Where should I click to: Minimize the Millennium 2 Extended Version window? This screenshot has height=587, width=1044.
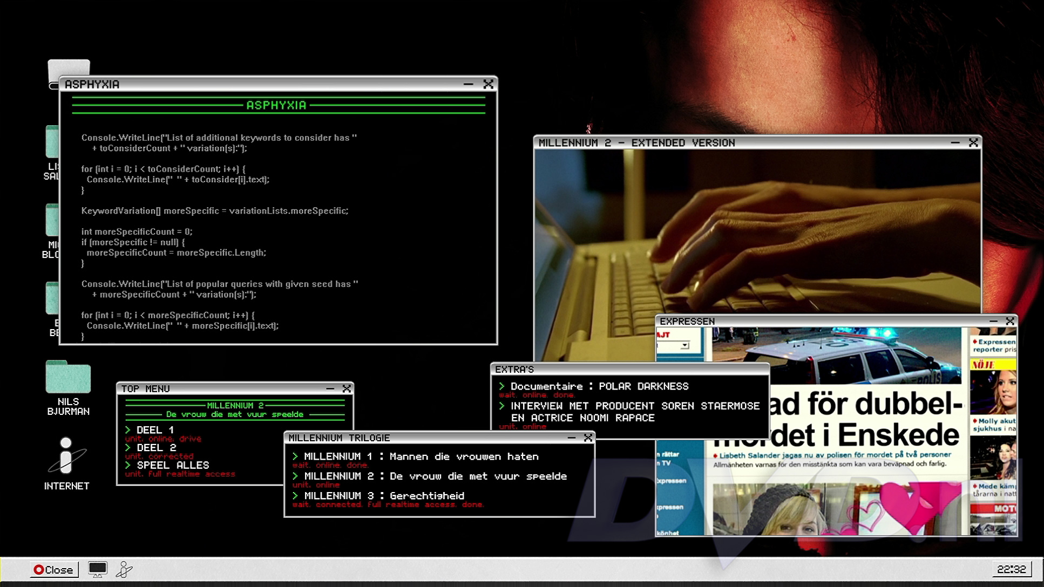(x=955, y=142)
